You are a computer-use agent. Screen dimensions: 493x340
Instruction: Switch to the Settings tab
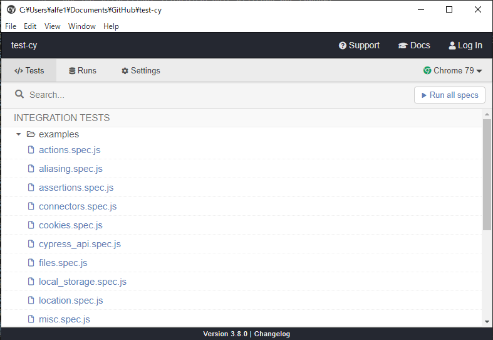pyautogui.click(x=140, y=70)
